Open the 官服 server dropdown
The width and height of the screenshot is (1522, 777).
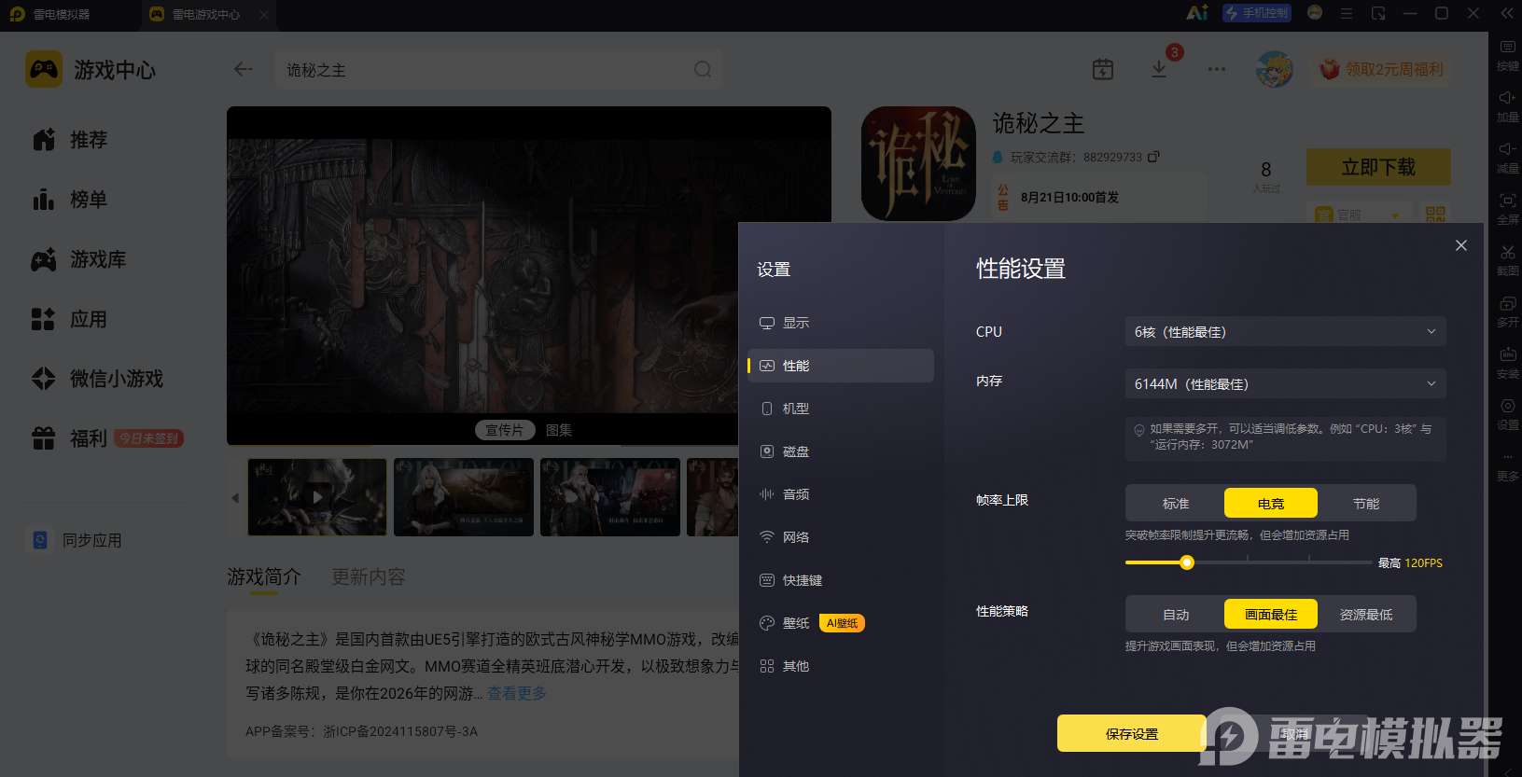coord(1358,215)
